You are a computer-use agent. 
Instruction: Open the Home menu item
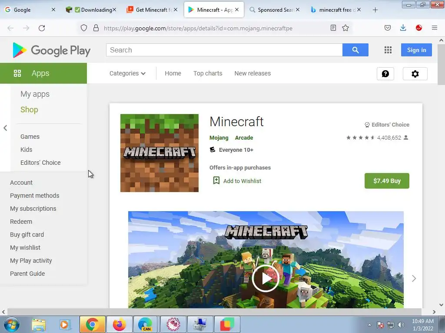coord(173,73)
